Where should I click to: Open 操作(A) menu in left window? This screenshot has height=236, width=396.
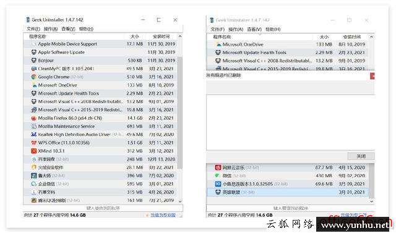click(x=51, y=29)
